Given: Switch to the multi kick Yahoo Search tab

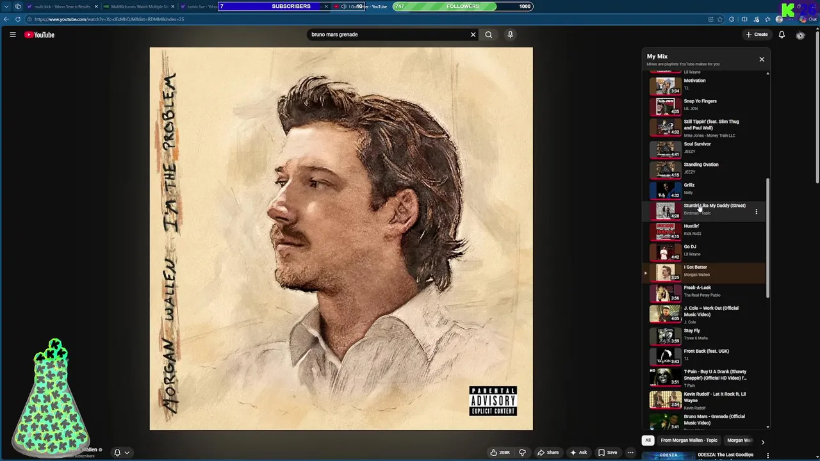Looking at the screenshot, I should [62, 6].
